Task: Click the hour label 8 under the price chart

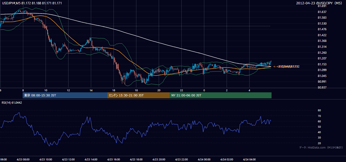Action: pos(23,90)
